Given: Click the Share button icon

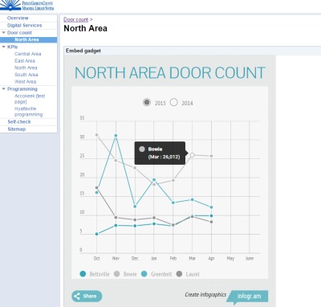Looking at the screenshot, I should pos(77,296).
